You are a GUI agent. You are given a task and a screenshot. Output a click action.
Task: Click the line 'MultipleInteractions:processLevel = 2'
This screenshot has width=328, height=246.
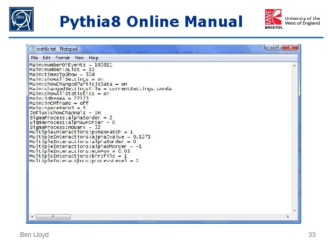(x=84, y=161)
